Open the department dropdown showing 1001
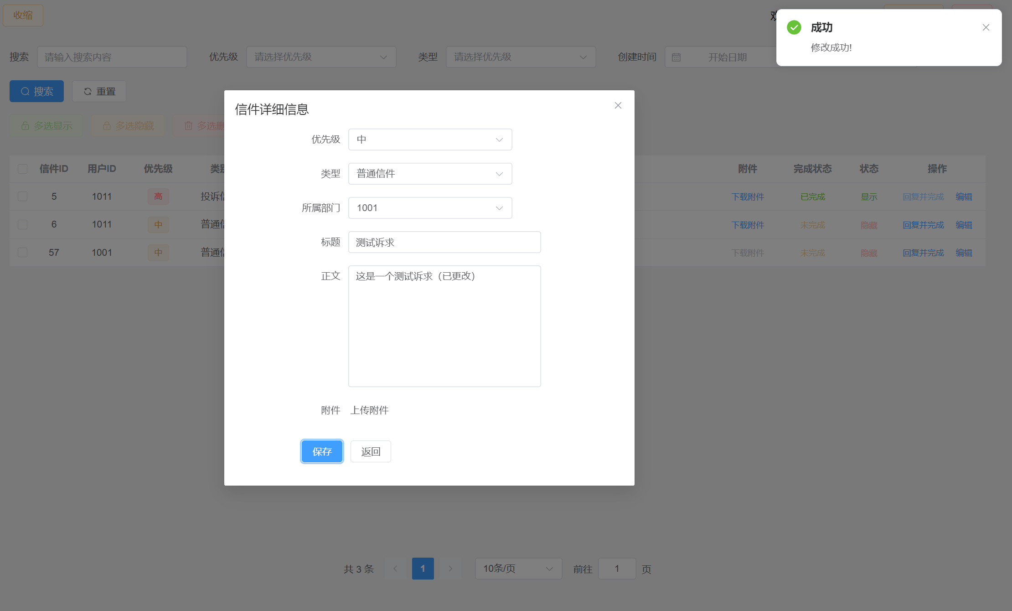Viewport: 1012px width, 611px height. click(x=429, y=208)
